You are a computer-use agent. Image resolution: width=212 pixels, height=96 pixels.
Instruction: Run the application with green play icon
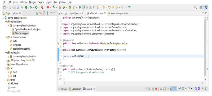[36, 7]
